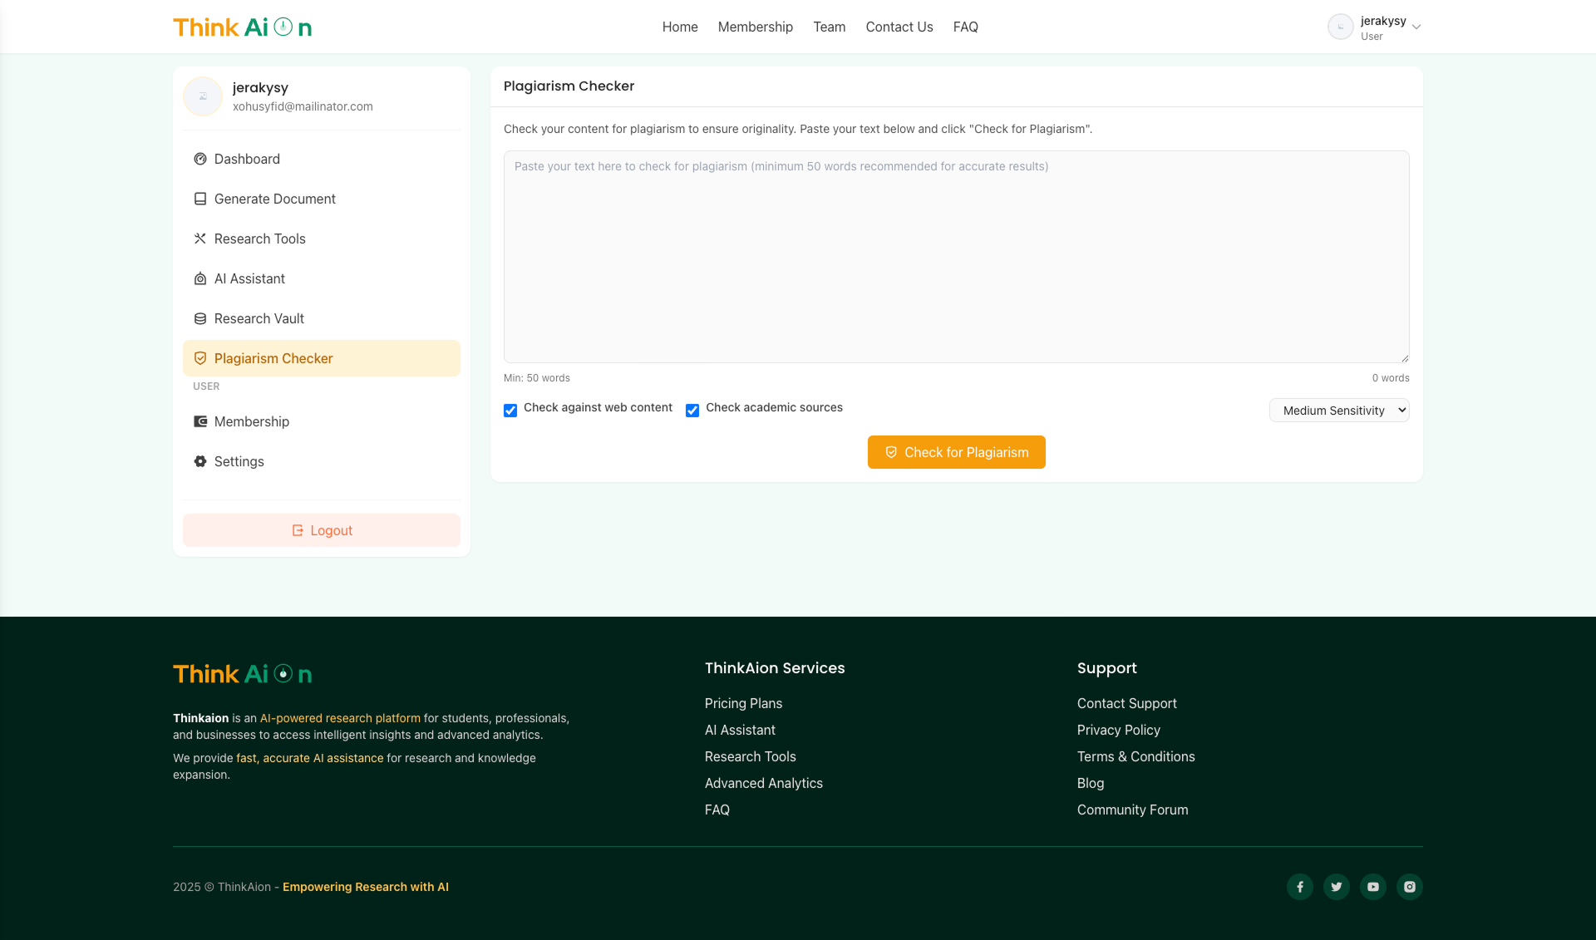1596x940 pixels.
Task: Select the Dashboard icon in sidebar
Action: pos(199,159)
